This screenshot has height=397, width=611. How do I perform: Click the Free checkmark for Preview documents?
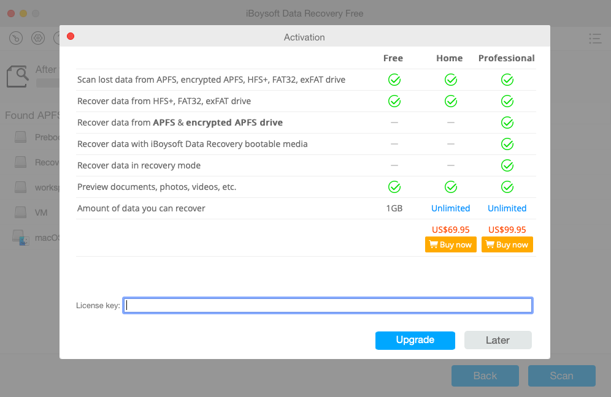(x=394, y=187)
